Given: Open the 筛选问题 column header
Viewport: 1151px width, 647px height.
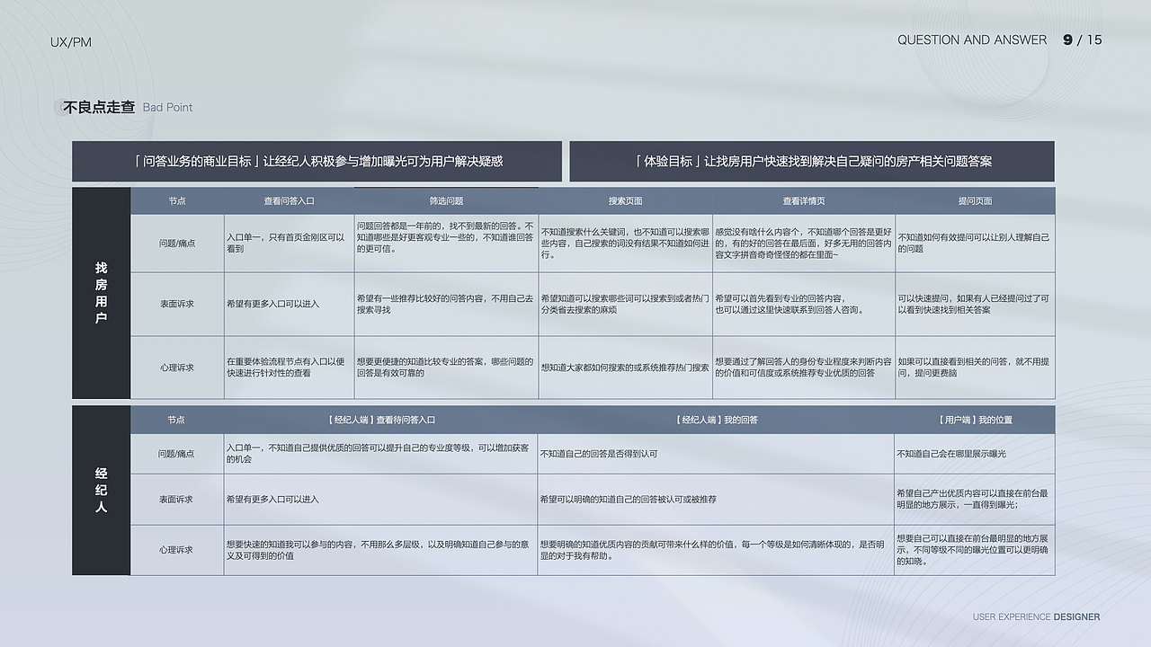Looking at the screenshot, I should click(446, 200).
